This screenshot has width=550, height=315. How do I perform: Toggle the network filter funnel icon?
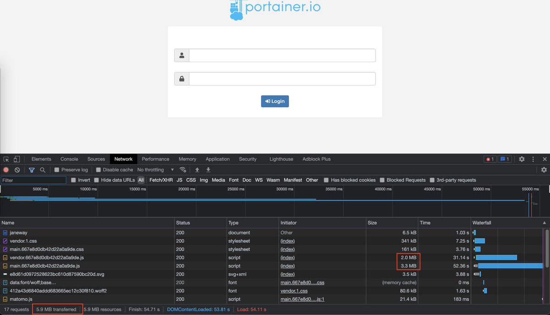click(32, 170)
